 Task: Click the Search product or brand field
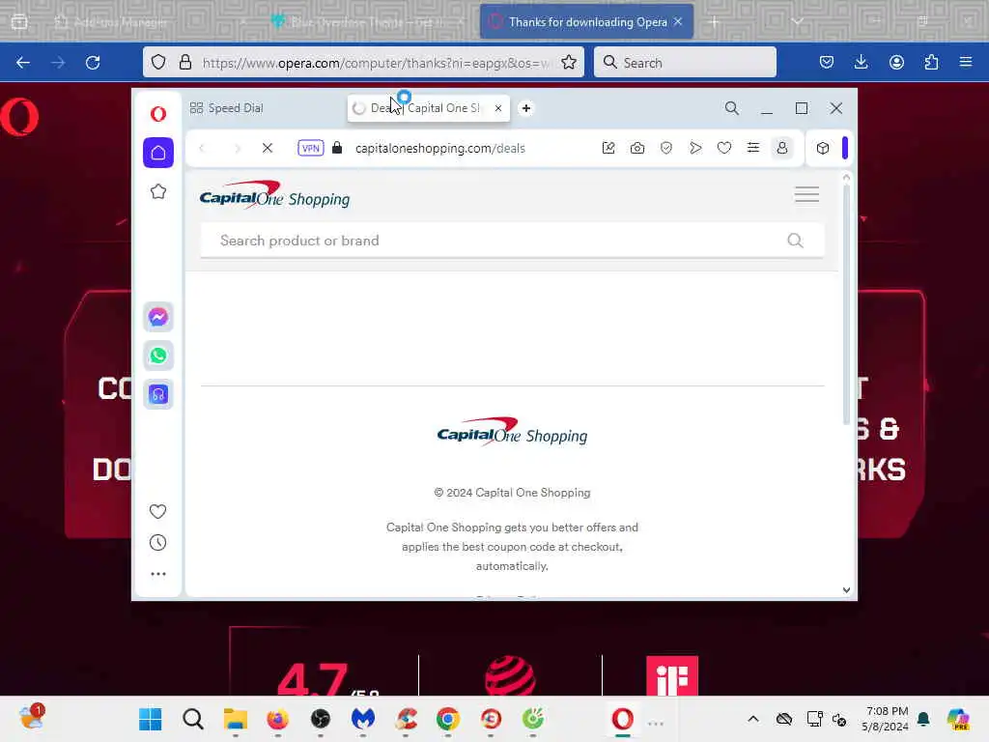(x=512, y=241)
